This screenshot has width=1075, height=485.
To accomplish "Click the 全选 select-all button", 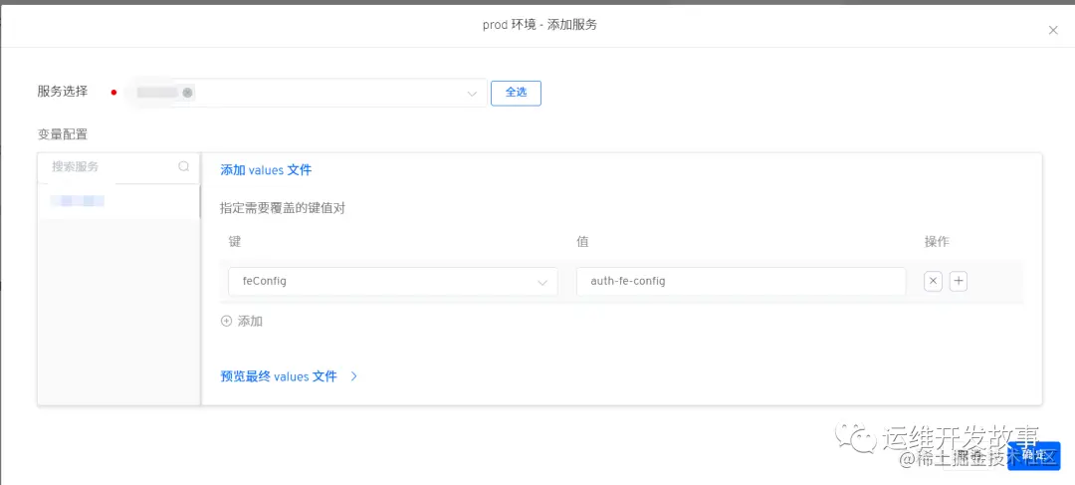I will coord(516,94).
